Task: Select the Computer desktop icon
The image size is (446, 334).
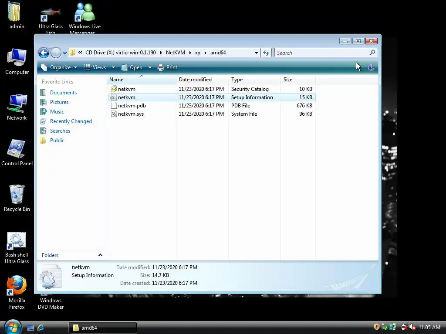Action: click(17, 62)
